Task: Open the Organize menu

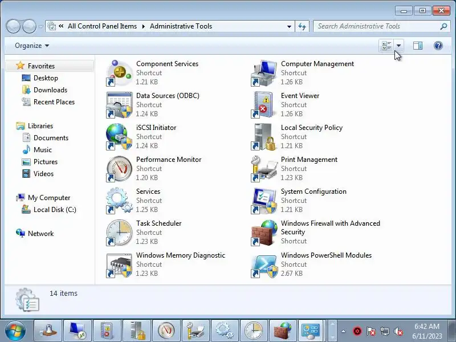Action: click(x=32, y=46)
